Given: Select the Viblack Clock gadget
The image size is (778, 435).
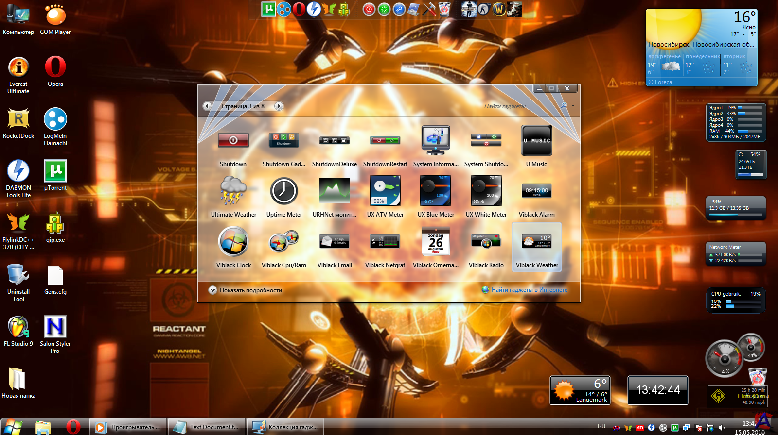Looking at the screenshot, I should click(x=233, y=241).
